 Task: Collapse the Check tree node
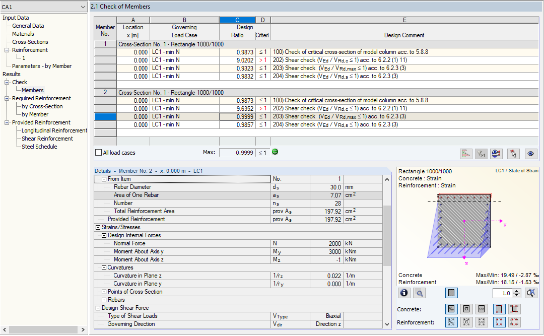(7, 82)
